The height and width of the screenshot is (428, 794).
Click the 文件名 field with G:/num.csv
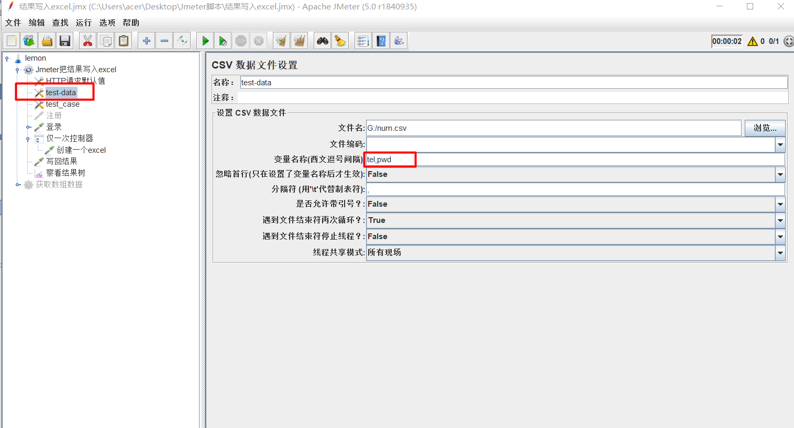(x=554, y=128)
